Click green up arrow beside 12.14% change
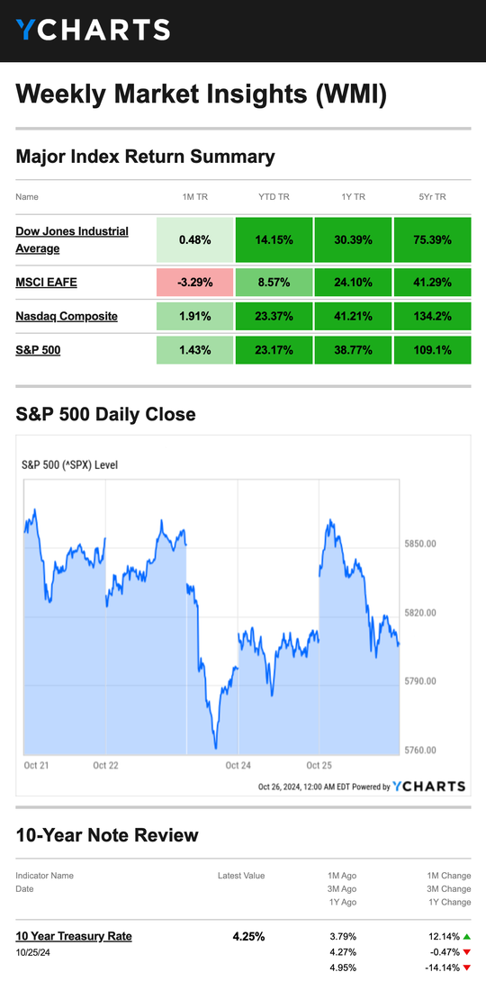This screenshot has height=981, width=486. point(466,937)
